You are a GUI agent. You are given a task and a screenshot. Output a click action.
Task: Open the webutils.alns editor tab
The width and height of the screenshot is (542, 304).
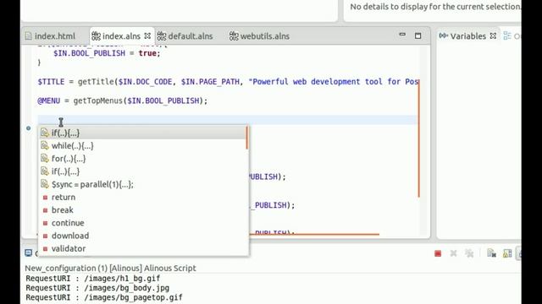coord(260,36)
